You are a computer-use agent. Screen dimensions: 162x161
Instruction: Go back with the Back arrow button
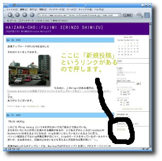(10, 15)
